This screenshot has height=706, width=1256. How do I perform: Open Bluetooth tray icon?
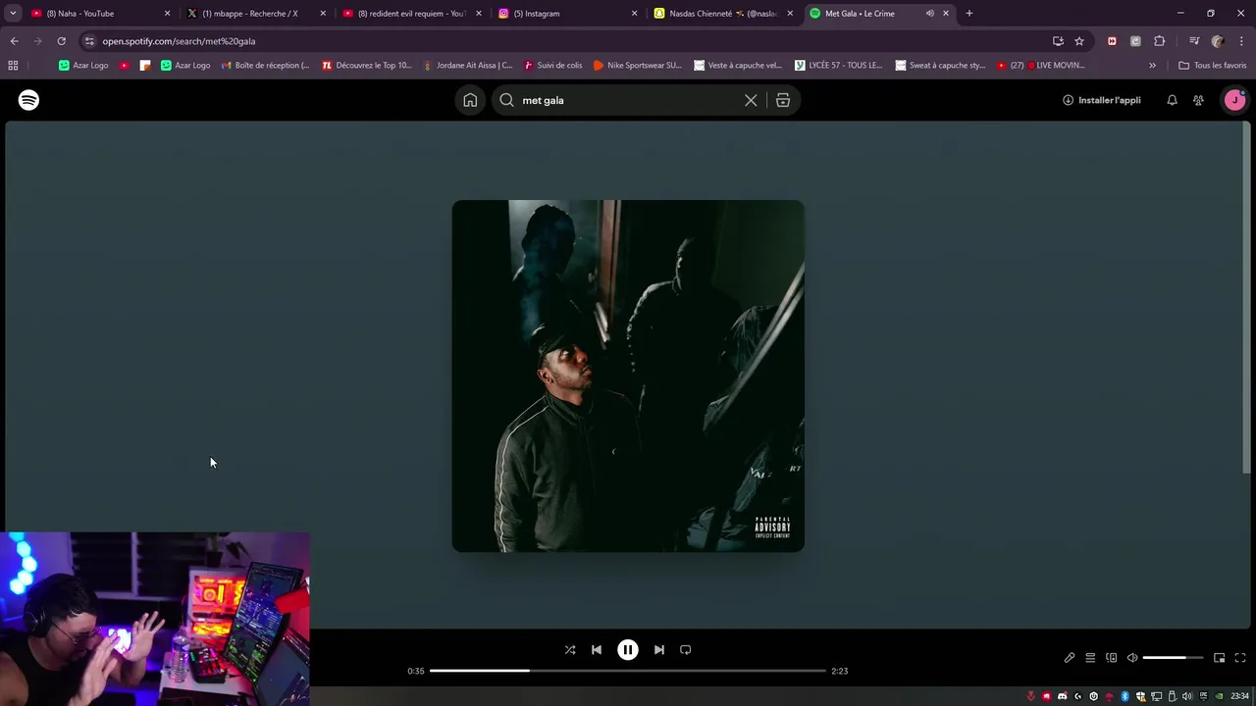tap(1125, 696)
